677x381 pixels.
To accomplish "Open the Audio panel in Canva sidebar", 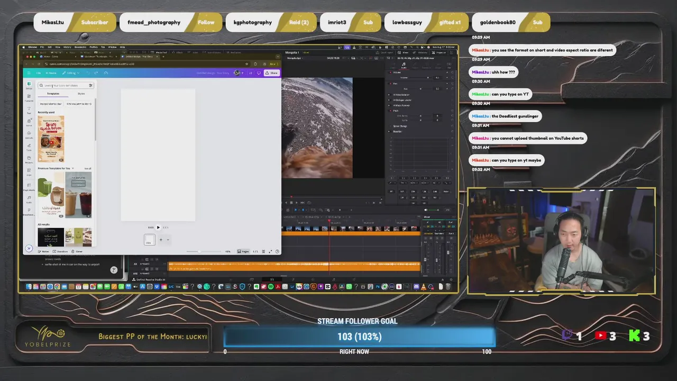I will click(x=29, y=199).
